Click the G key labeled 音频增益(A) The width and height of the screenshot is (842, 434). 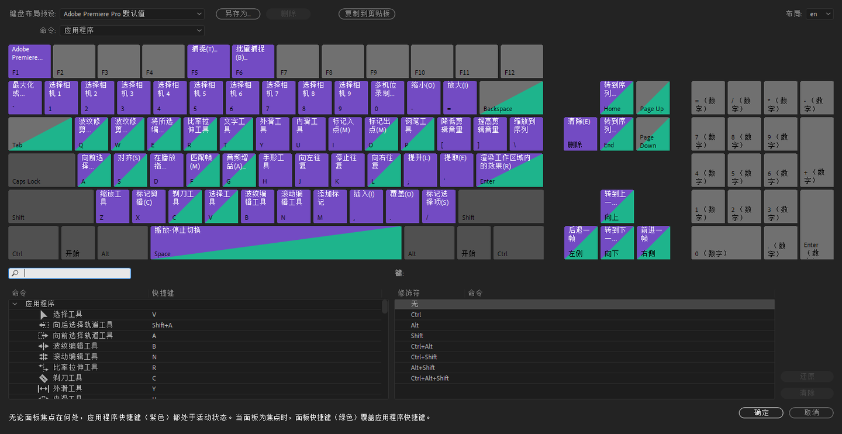click(239, 170)
